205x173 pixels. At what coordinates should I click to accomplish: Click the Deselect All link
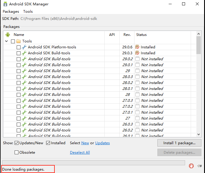coord(80,153)
